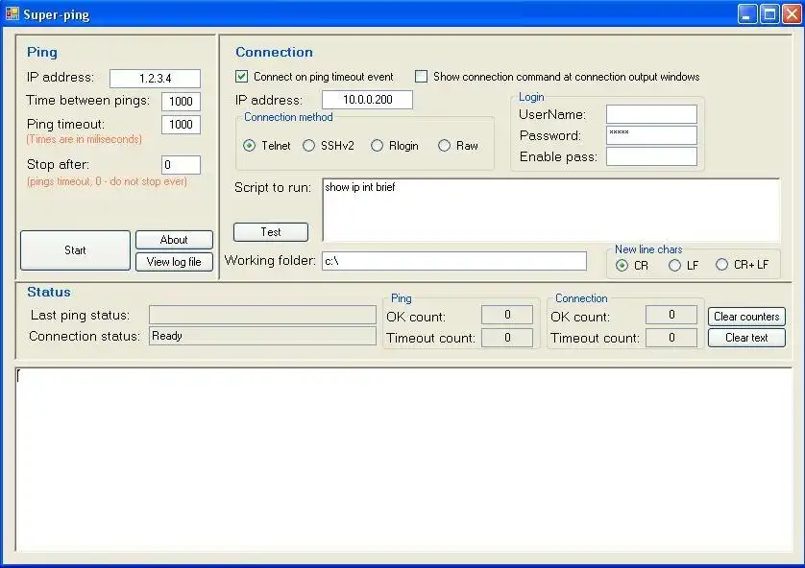Minimize the Super-ping window

pos(747,14)
